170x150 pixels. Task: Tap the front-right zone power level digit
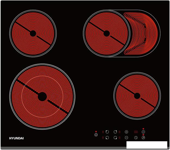coord(119,138)
